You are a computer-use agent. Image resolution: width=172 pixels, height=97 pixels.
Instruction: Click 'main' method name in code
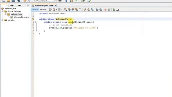click(x=71, y=22)
